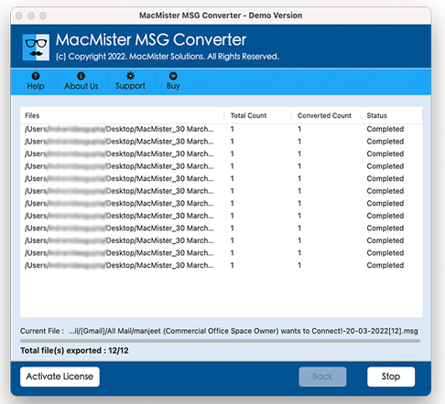Click the Current File path text
This screenshot has width=445, height=404.
[x=244, y=331]
